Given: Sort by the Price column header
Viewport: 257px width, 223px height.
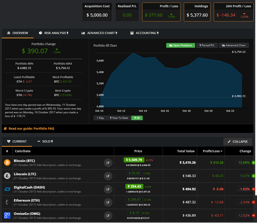Looking at the screenshot, I should [138, 151].
